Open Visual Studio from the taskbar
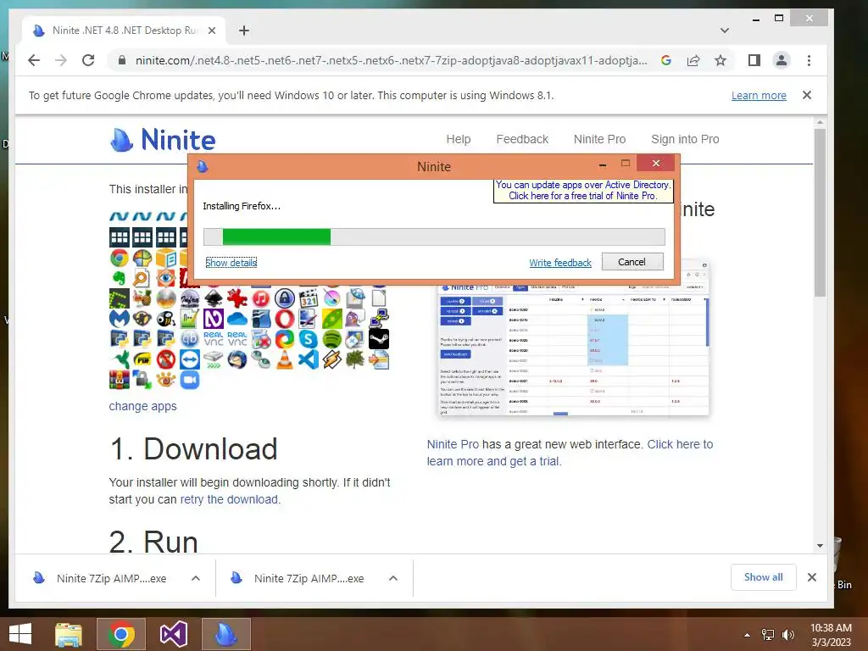 tap(173, 634)
